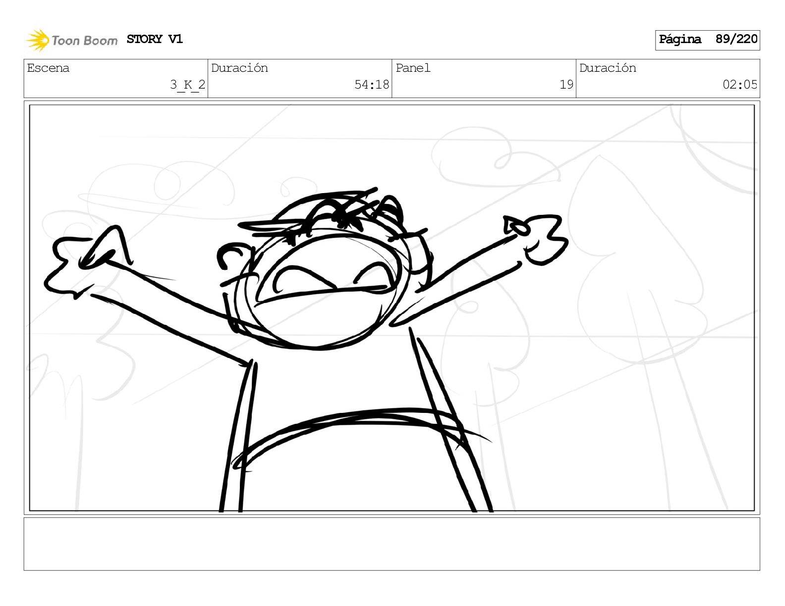The height and width of the screenshot is (606, 785).
Task: Select the panel number 19
Action: click(566, 85)
